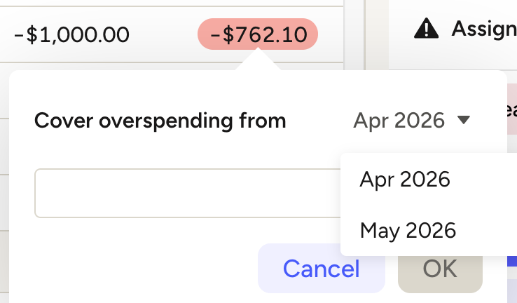Viewport: 517px width, 303px height.
Task: Click the red -$762.10 available pill
Action: [258, 34]
